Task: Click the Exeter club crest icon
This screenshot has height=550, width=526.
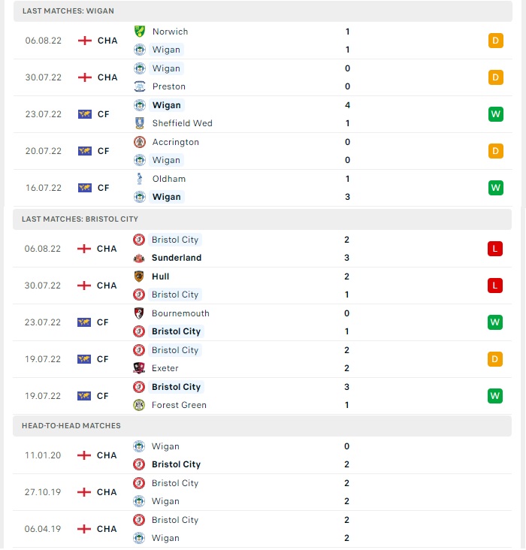Action: (139, 368)
